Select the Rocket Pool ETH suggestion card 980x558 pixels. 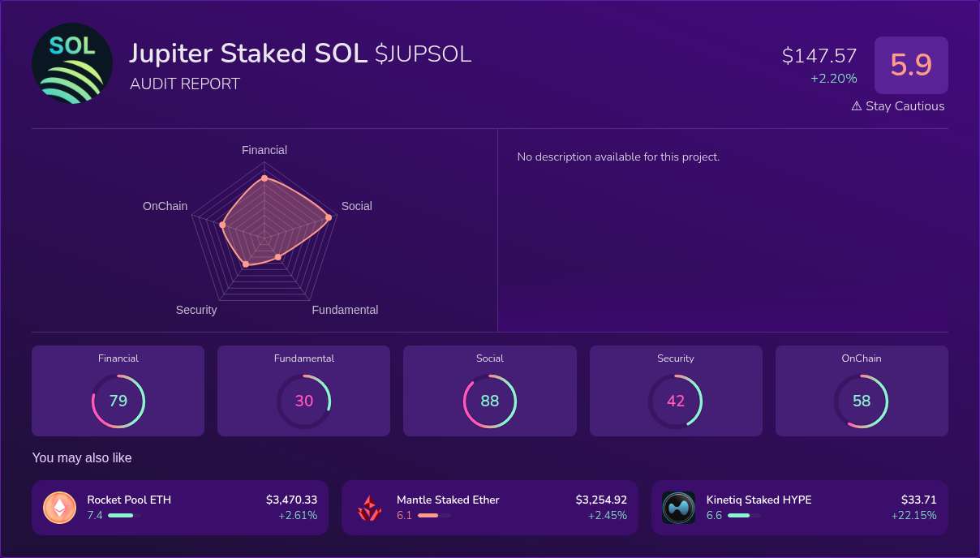(x=180, y=507)
